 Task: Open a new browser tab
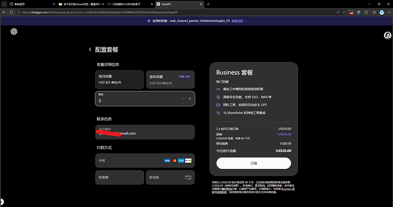tap(208, 4)
